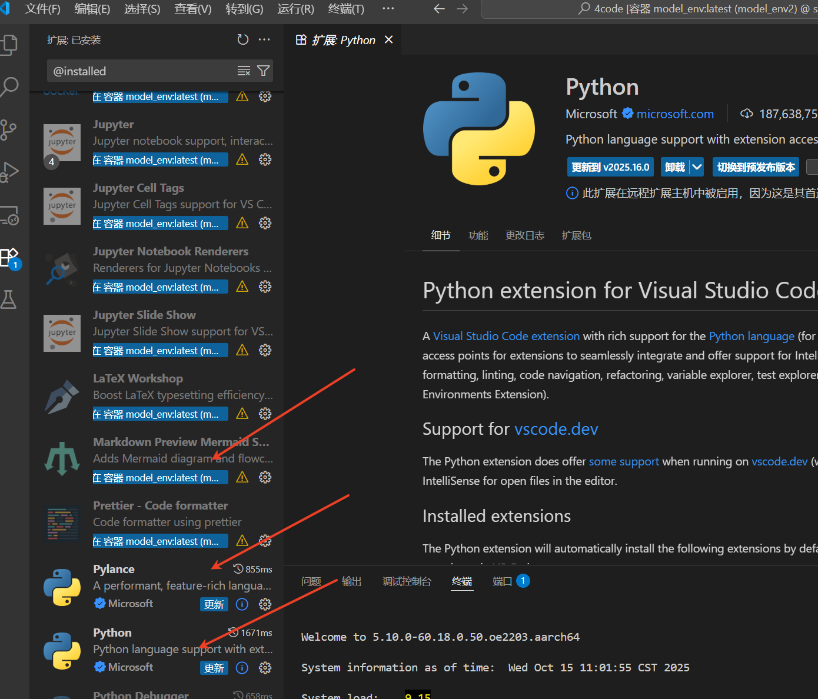Close the 扩展: Python editor tab
This screenshot has height=699, width=818.
coord(388,39)
